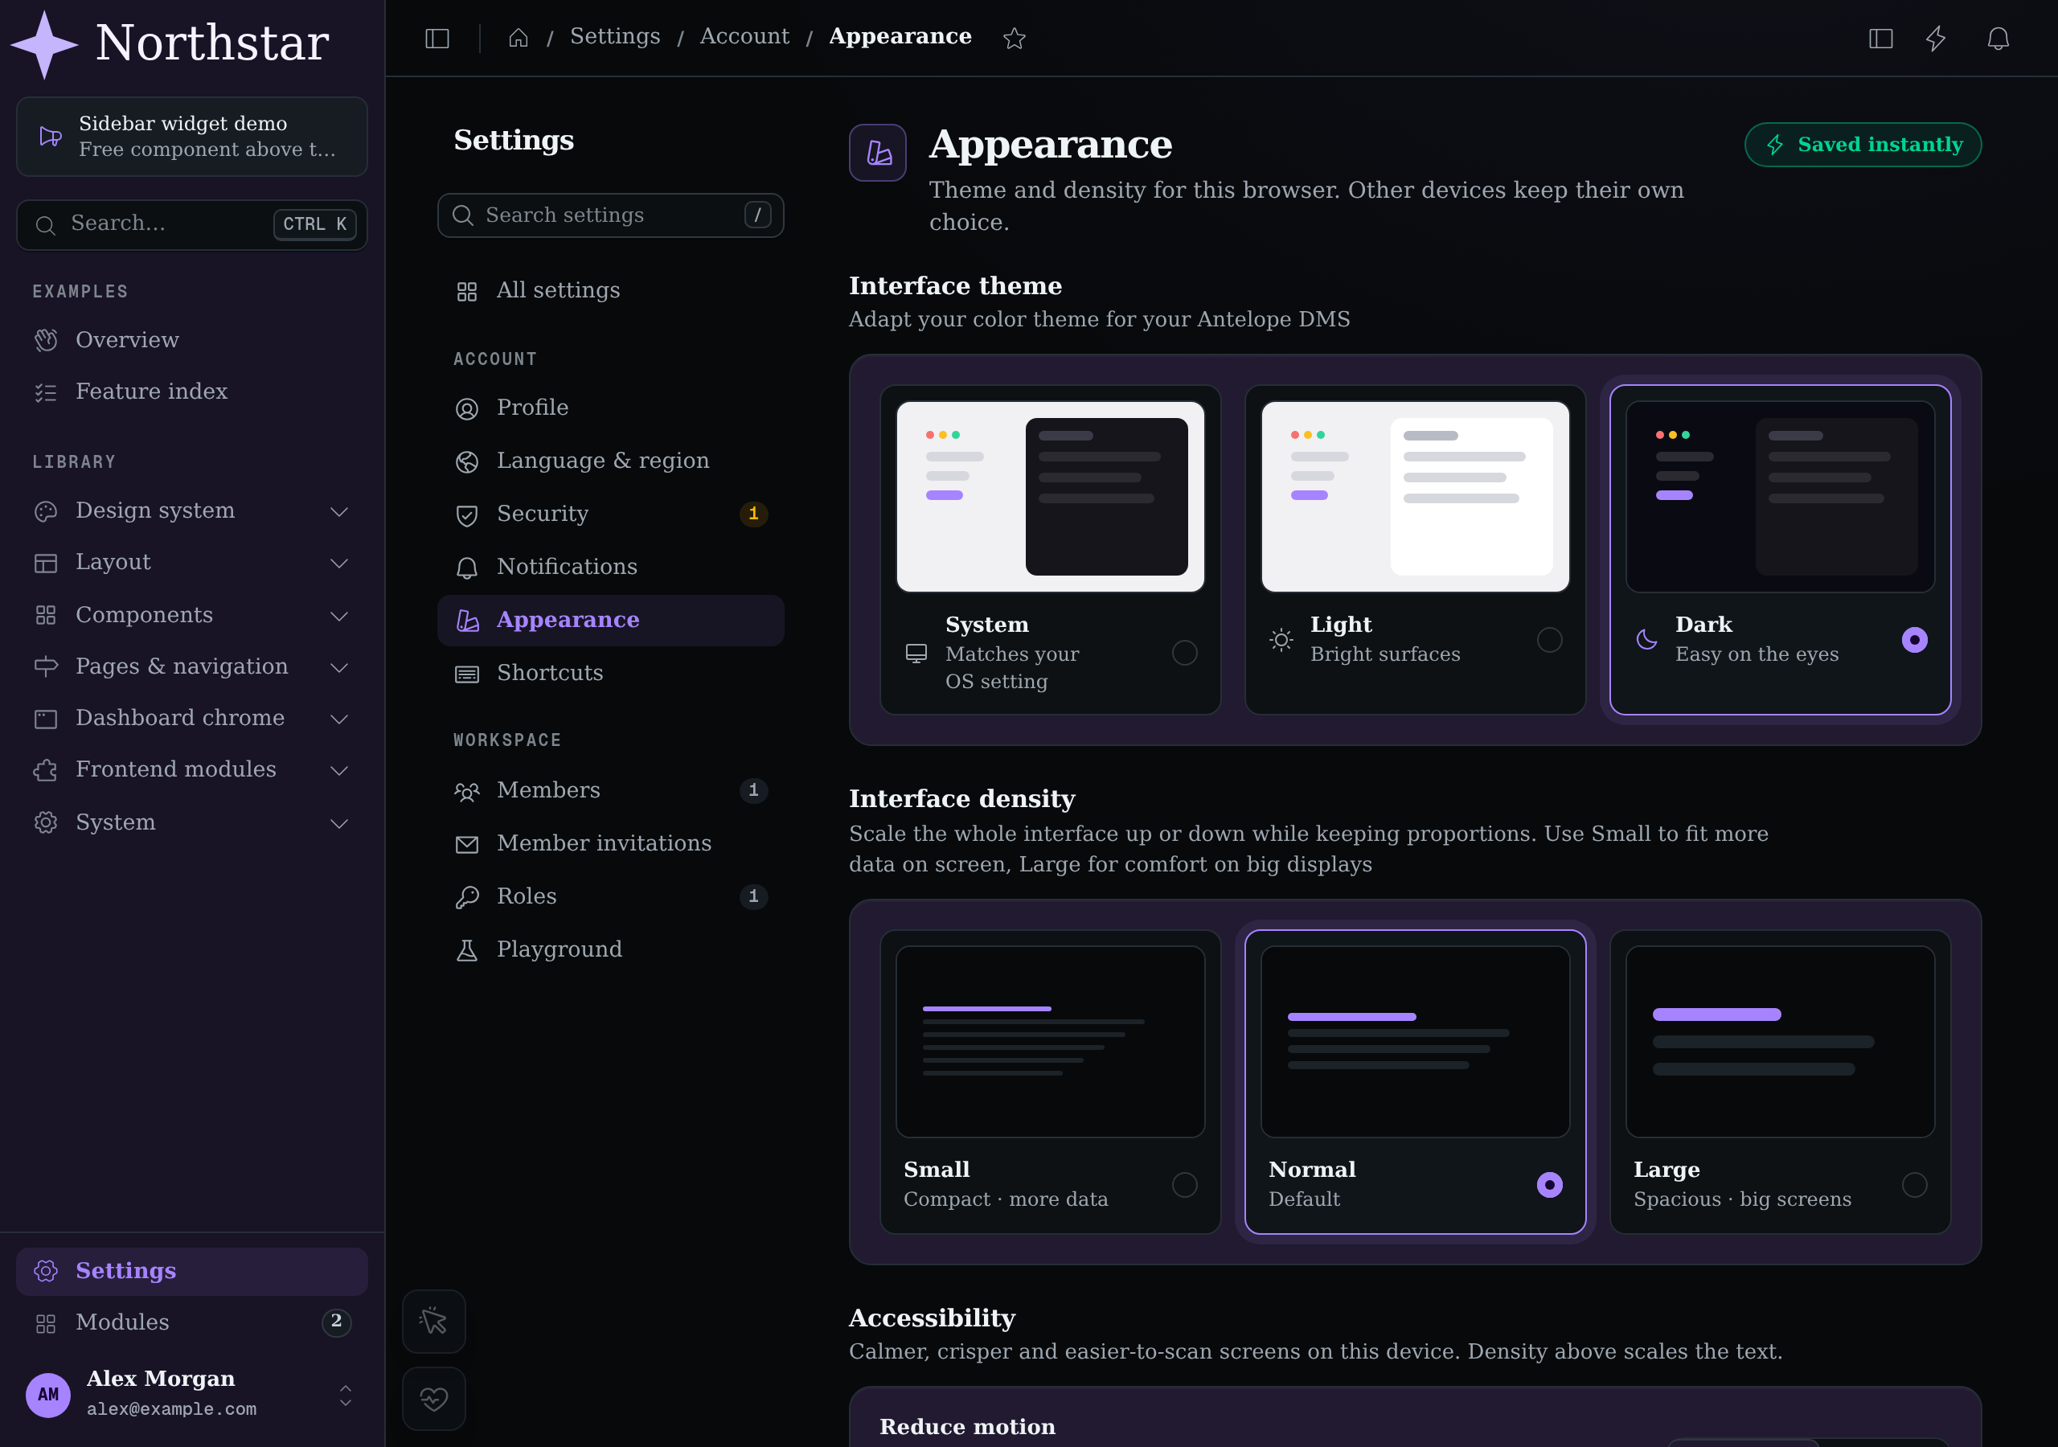This screenshot has height=1447, width=2058.
Task: Click the Playground flask icon
Action: tap(467, 950)
